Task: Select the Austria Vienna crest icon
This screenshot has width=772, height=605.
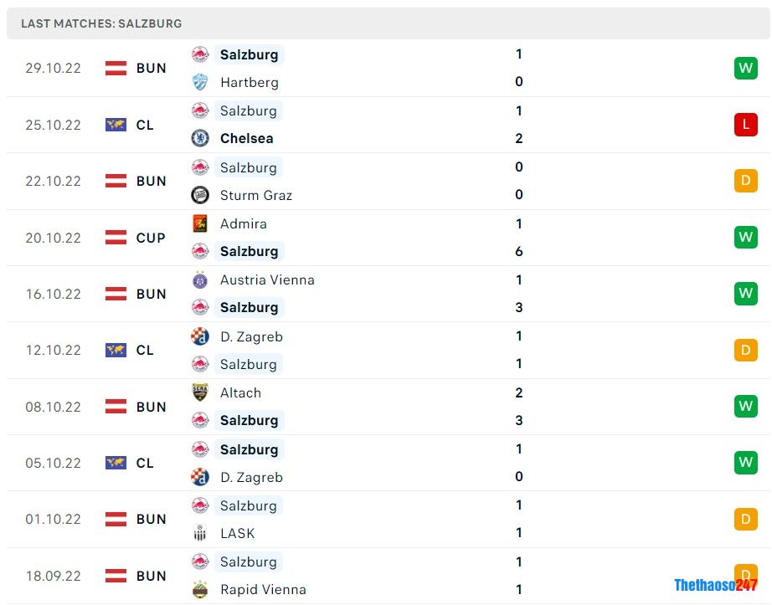Action: 200,279
